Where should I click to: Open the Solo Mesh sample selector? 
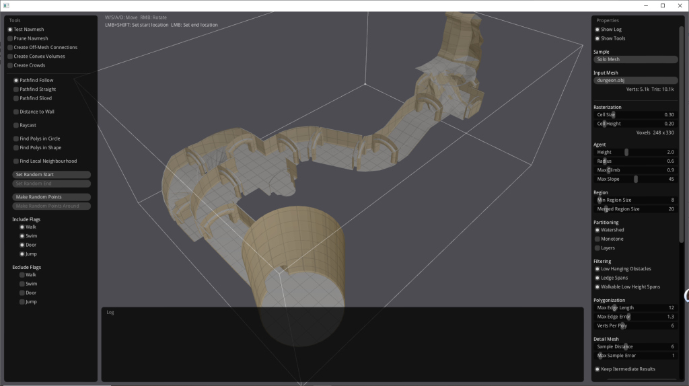pyautogui.click(x=635, y=59)
